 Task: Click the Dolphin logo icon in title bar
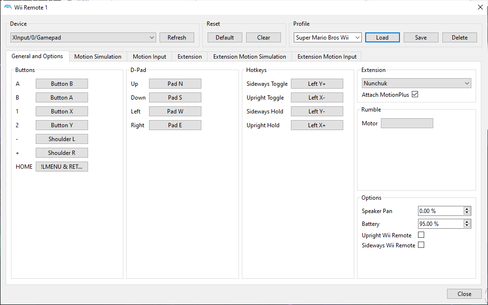tap(8, 7)
